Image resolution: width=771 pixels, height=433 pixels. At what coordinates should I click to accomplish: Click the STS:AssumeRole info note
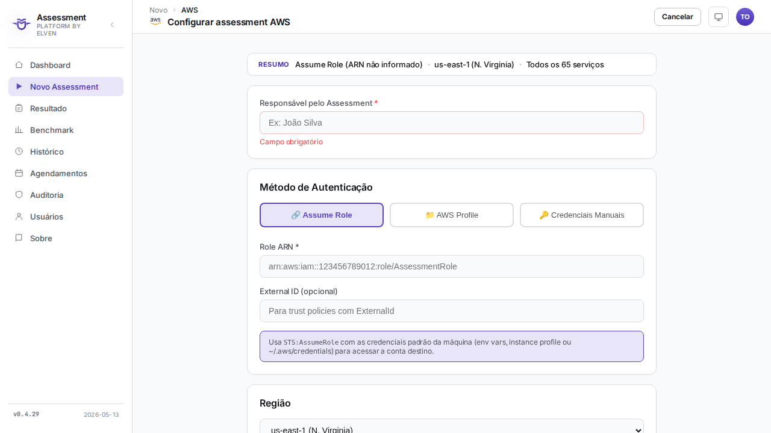pos(452,346)
